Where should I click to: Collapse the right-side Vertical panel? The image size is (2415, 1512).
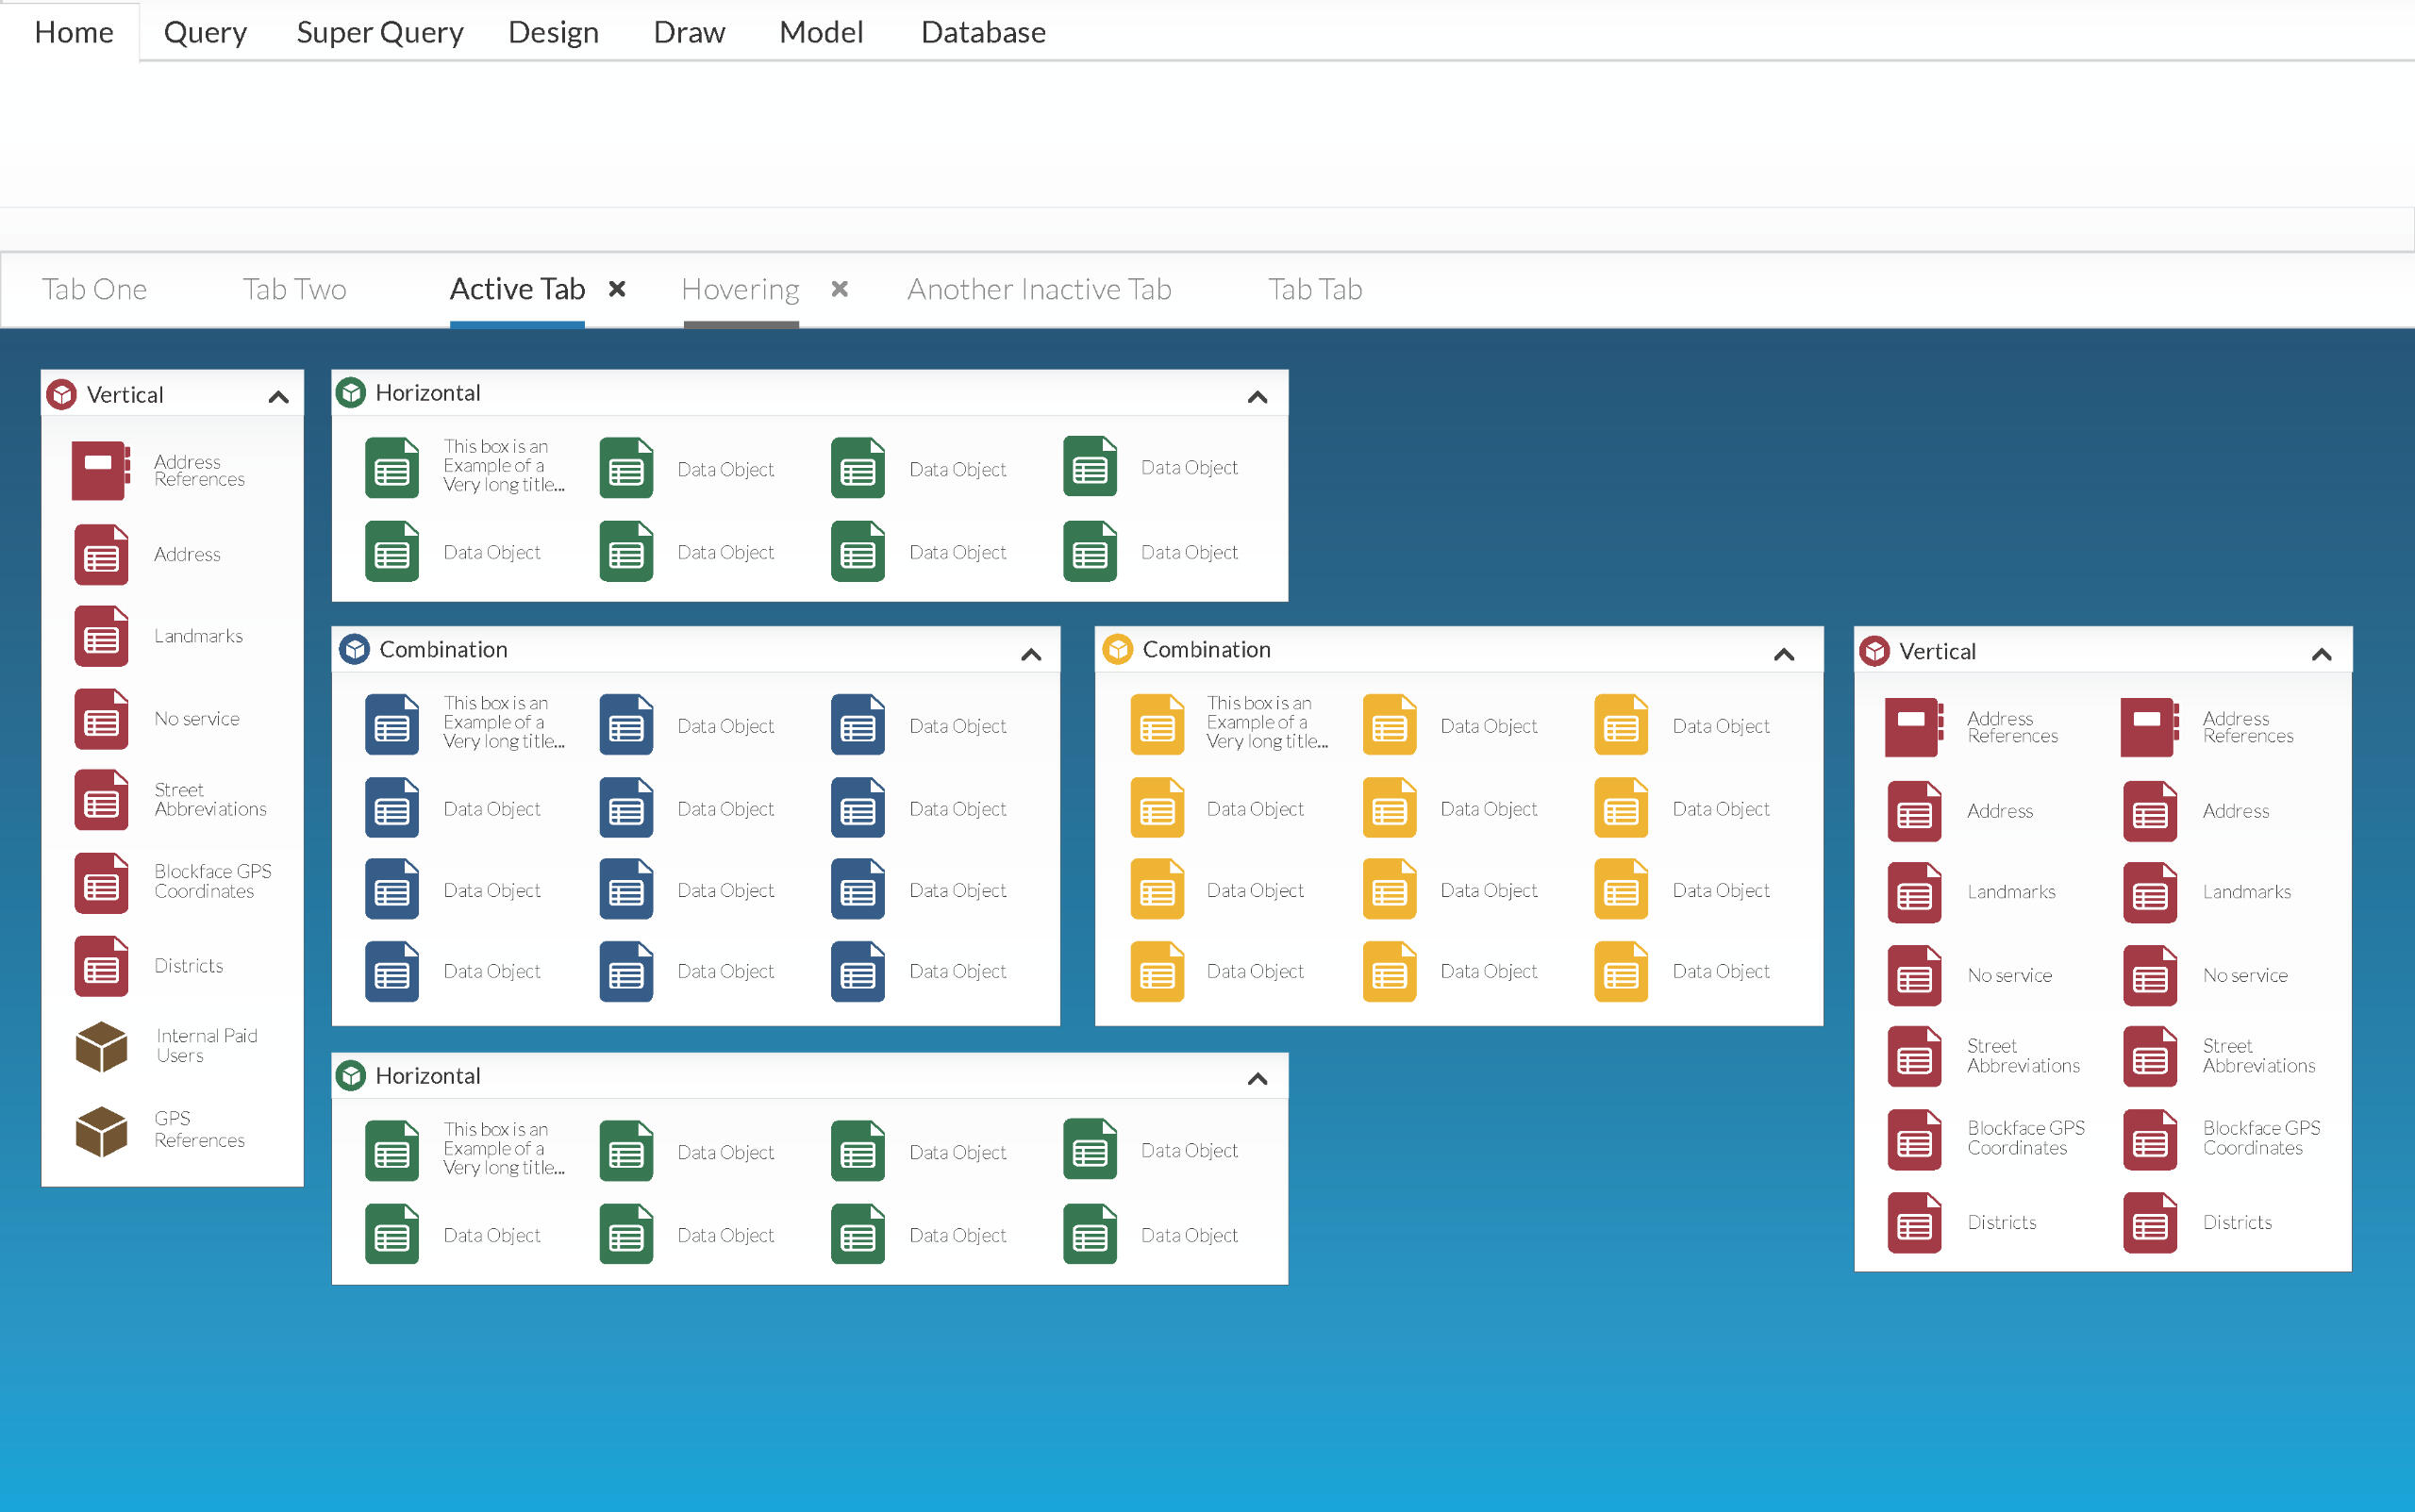point(2322,654)
